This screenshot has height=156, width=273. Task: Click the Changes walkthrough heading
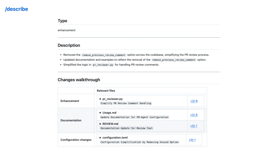pos(79,80)
